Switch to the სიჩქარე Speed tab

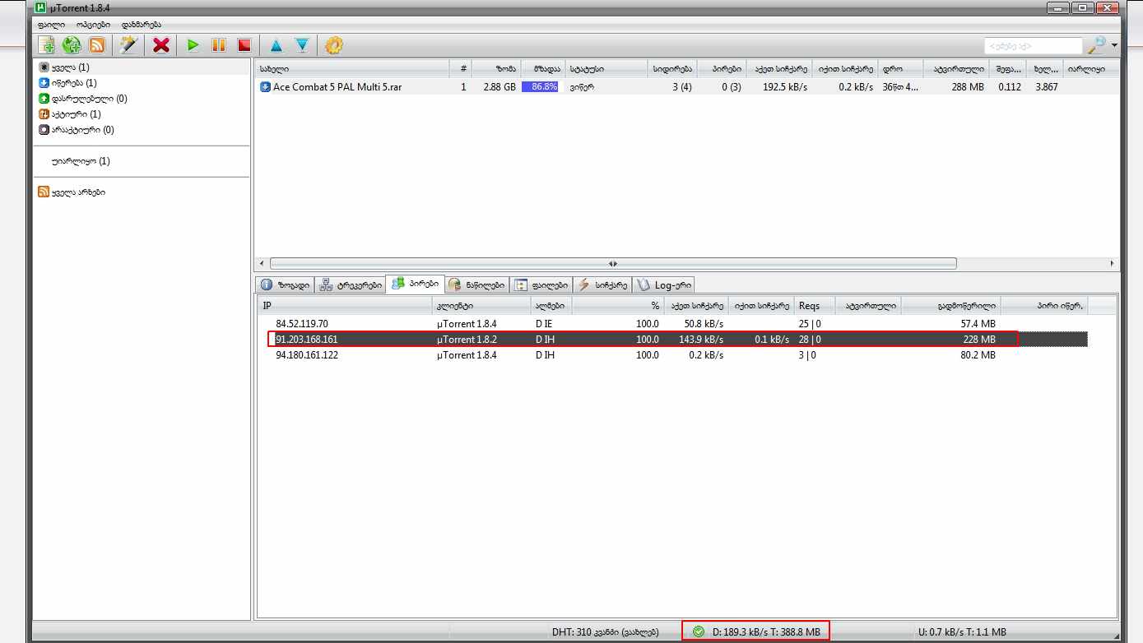(x=602, y=284)
